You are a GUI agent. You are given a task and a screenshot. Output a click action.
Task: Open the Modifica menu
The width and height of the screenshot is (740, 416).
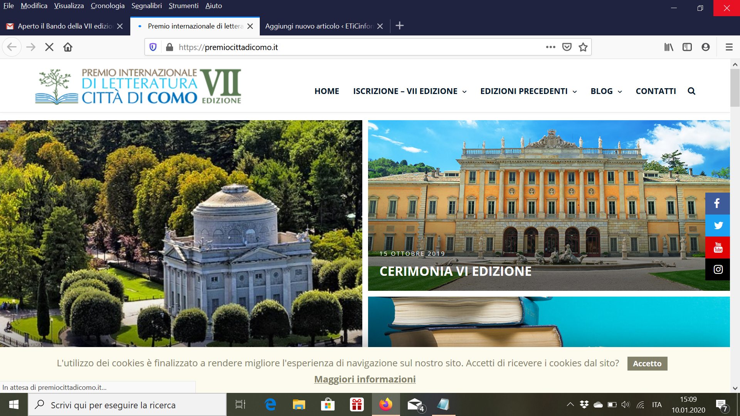click(34, 6)
